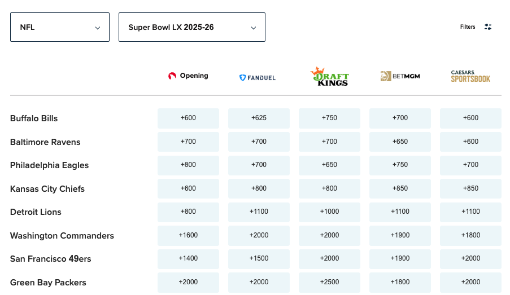Select the Kansas City Chiefs team name
The image size is (510, 295).
point(47,189)
